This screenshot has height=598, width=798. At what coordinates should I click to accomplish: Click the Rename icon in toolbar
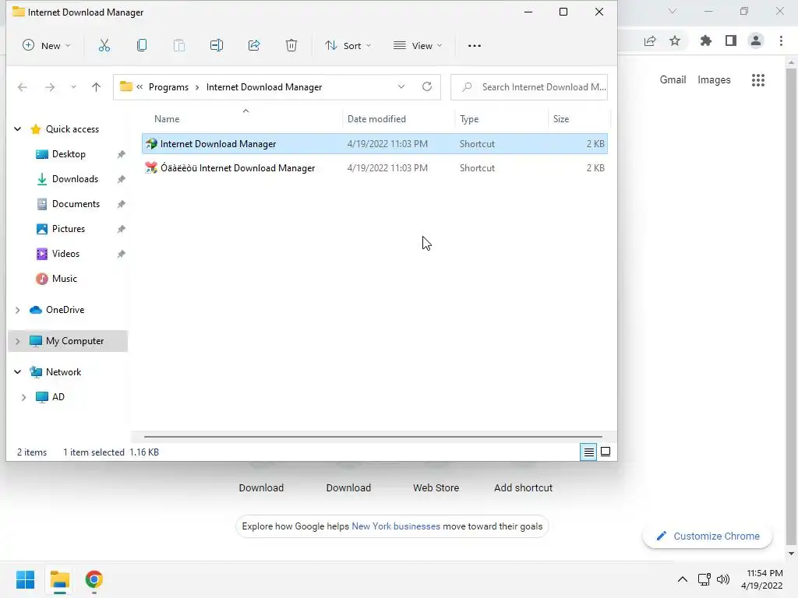point(217,46)
